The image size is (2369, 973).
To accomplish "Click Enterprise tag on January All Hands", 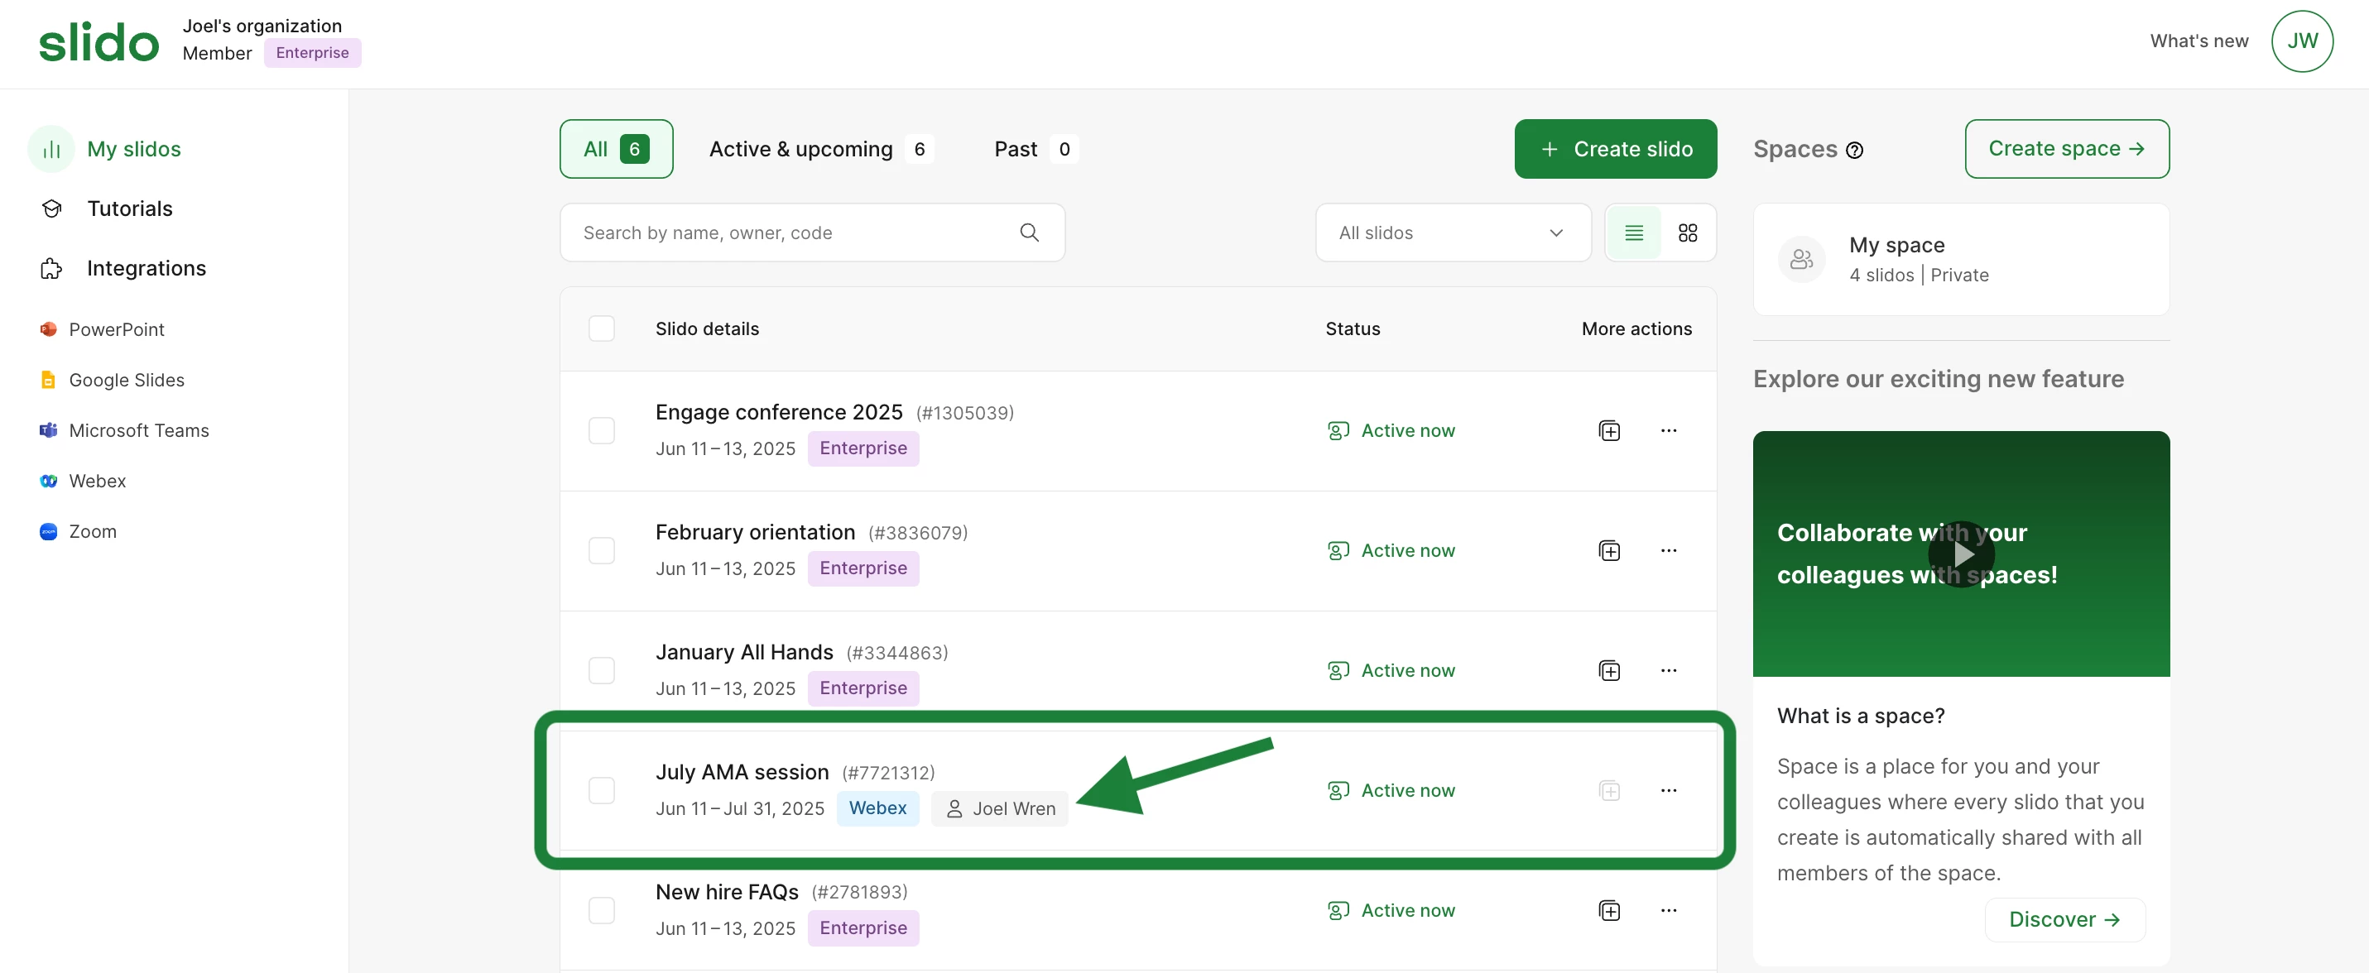I will (863, 688).
